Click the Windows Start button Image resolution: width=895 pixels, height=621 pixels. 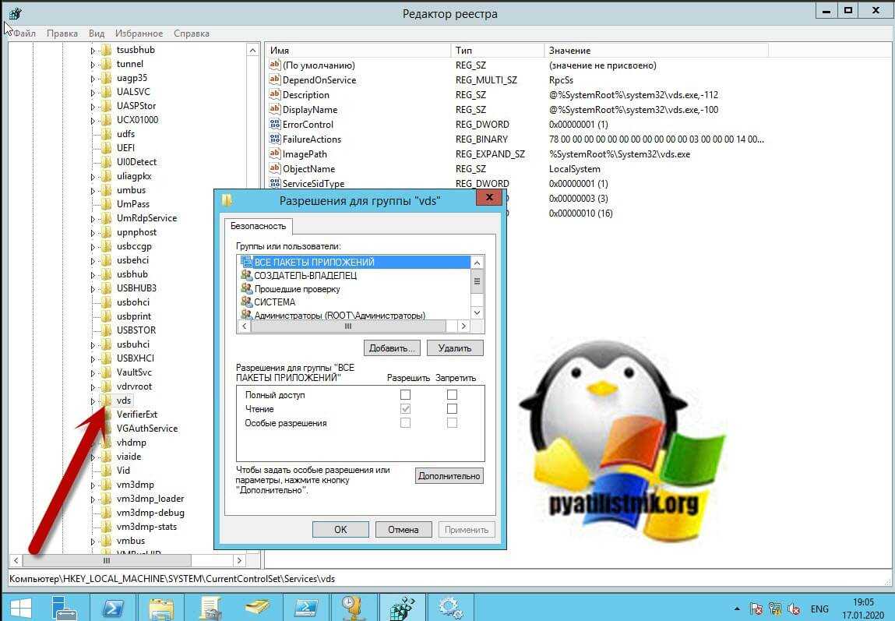(x=19, y=608)
